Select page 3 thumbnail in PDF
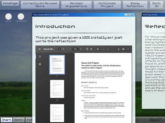Viewport: 165px width, 123px height. point(57,113)
